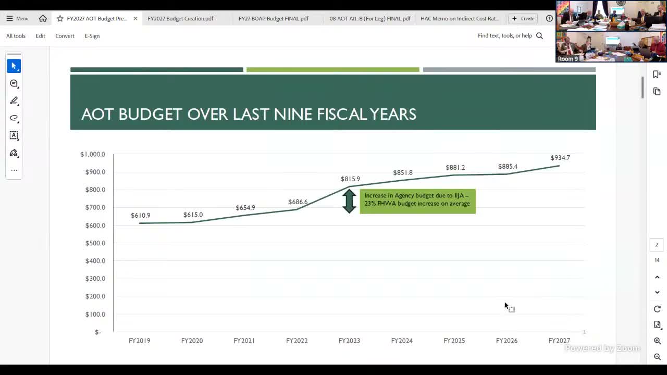This screenshot has width=667, height=375.
Task: Open the E-Sign option
Action: click(92, 36)
